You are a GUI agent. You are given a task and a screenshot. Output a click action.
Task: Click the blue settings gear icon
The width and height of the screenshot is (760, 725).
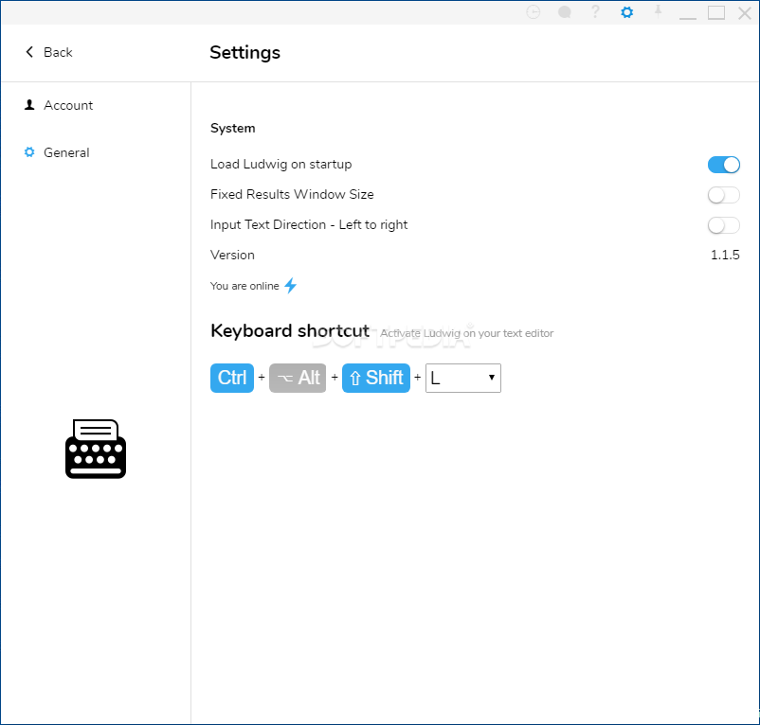point(626,12)
